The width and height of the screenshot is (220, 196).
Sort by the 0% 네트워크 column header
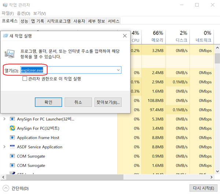click(202, 36)
